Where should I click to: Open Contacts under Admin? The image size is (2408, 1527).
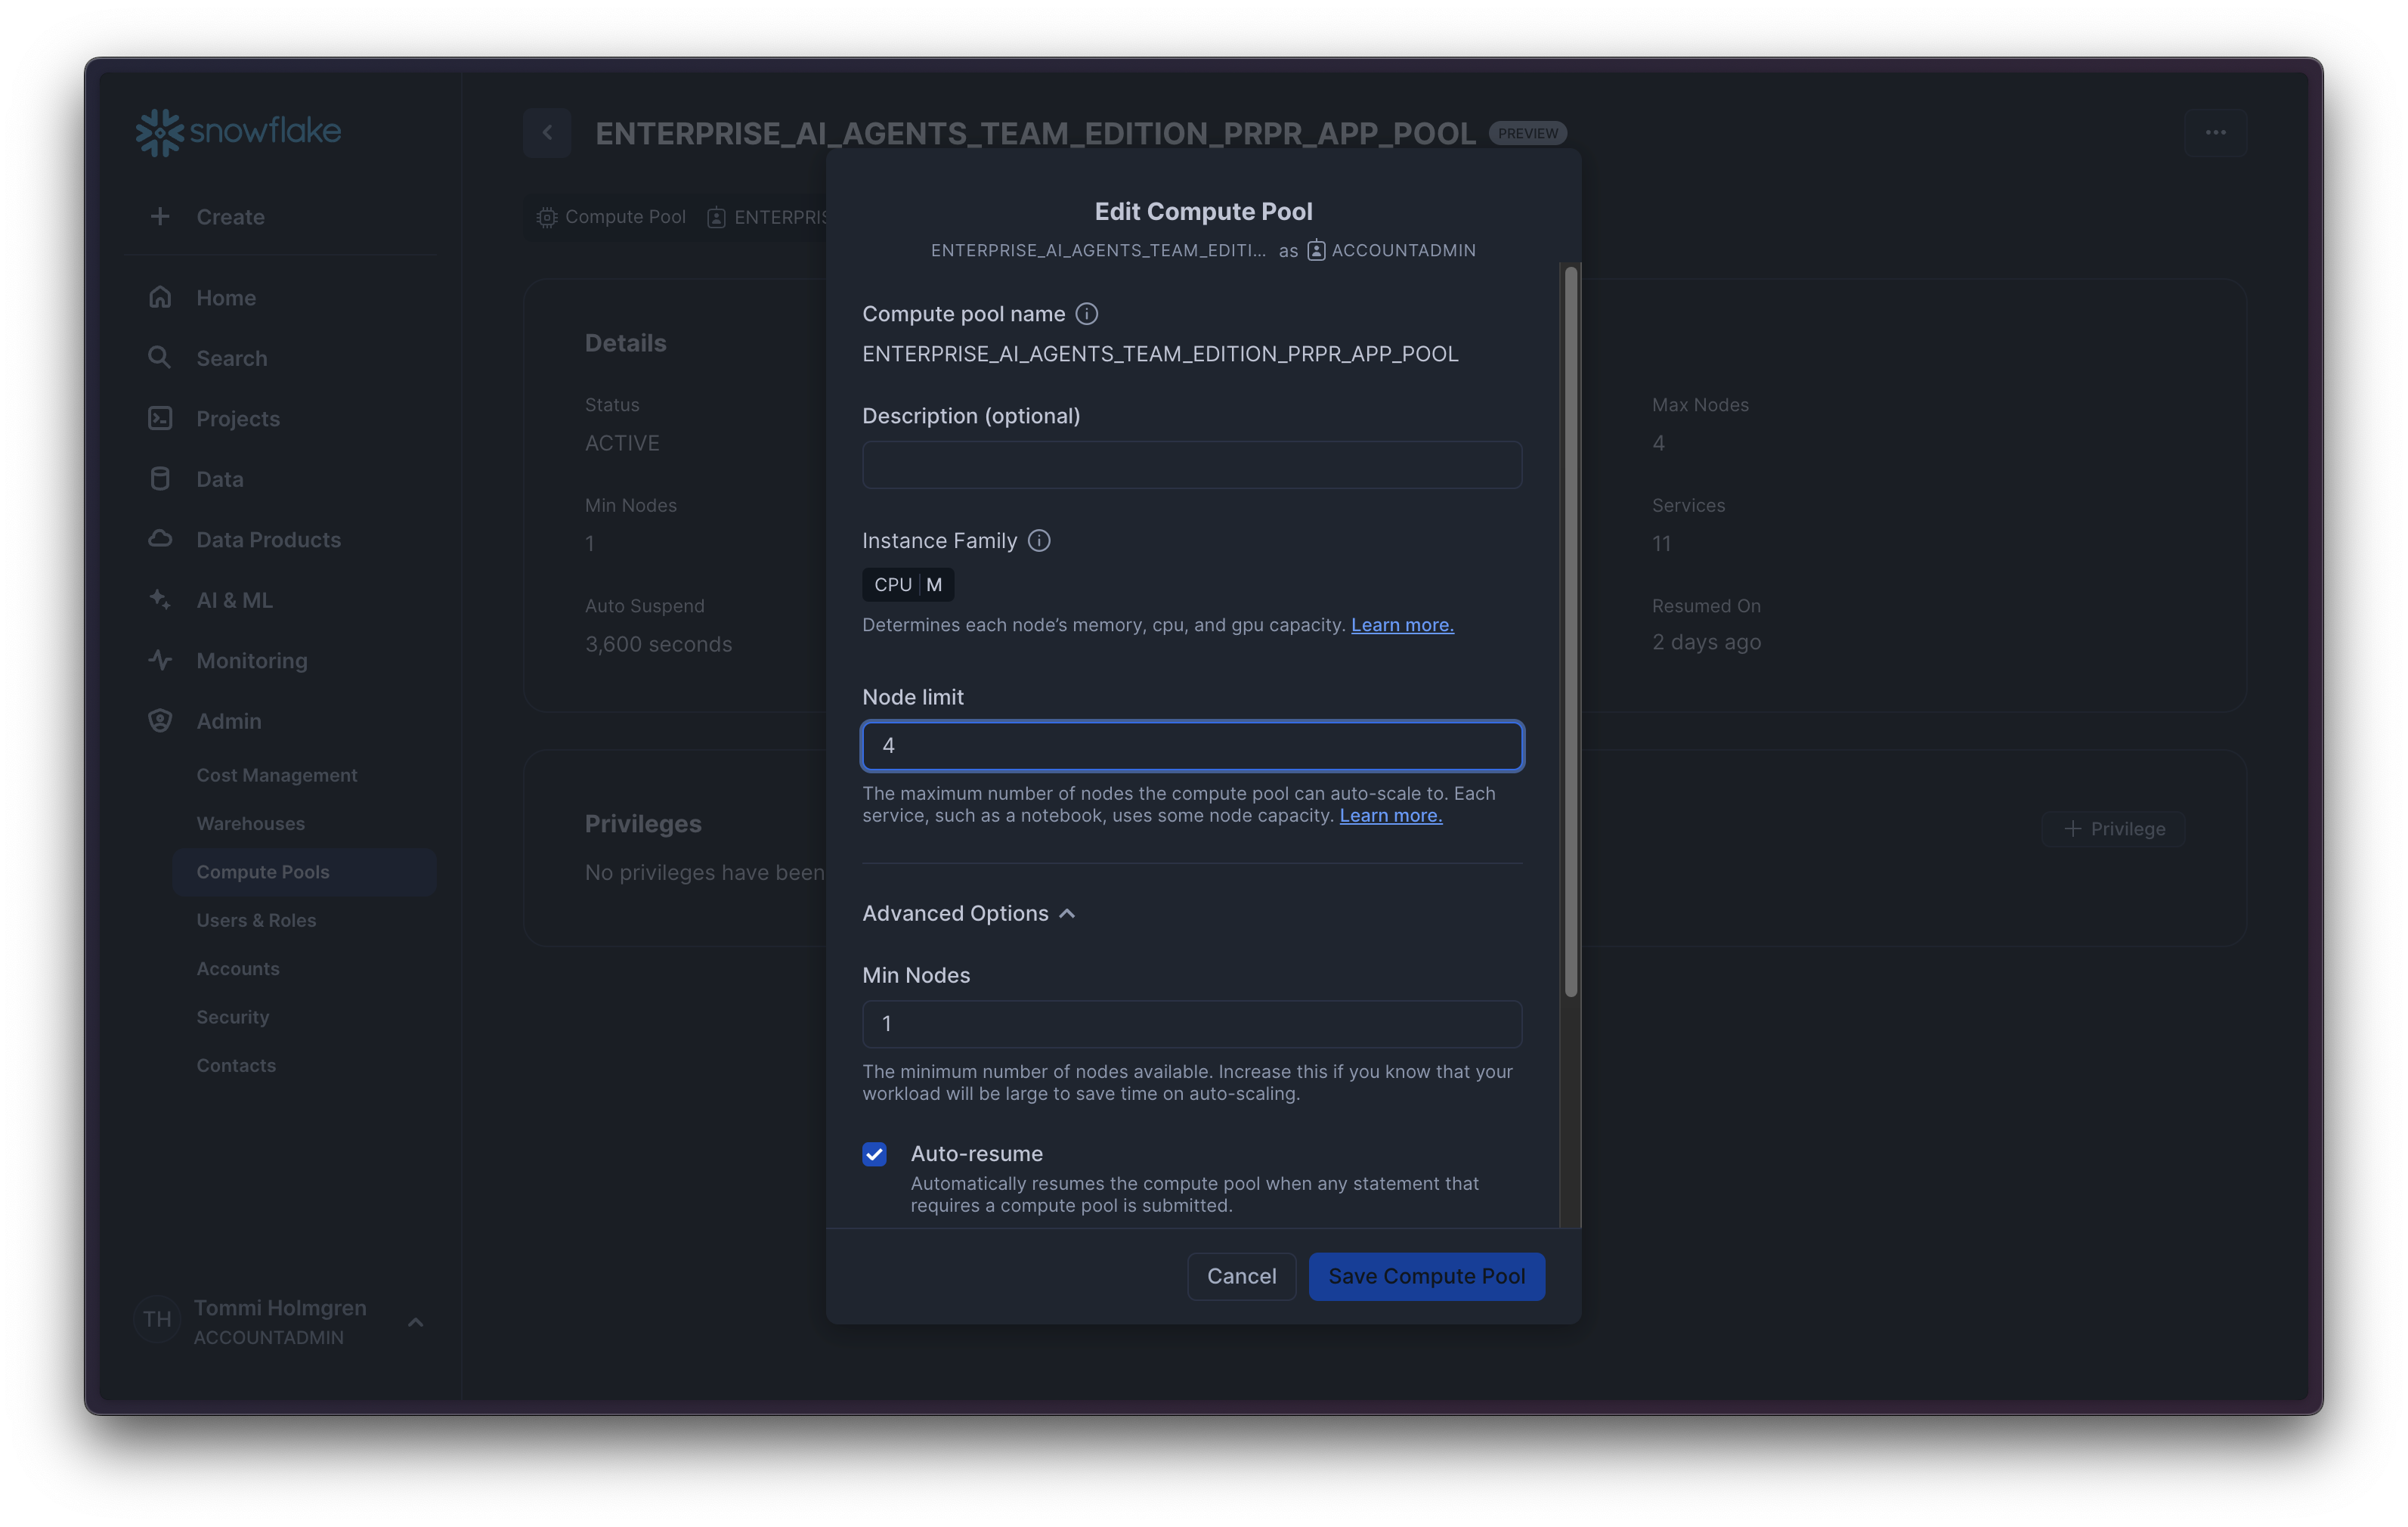tap(236, 1065)
